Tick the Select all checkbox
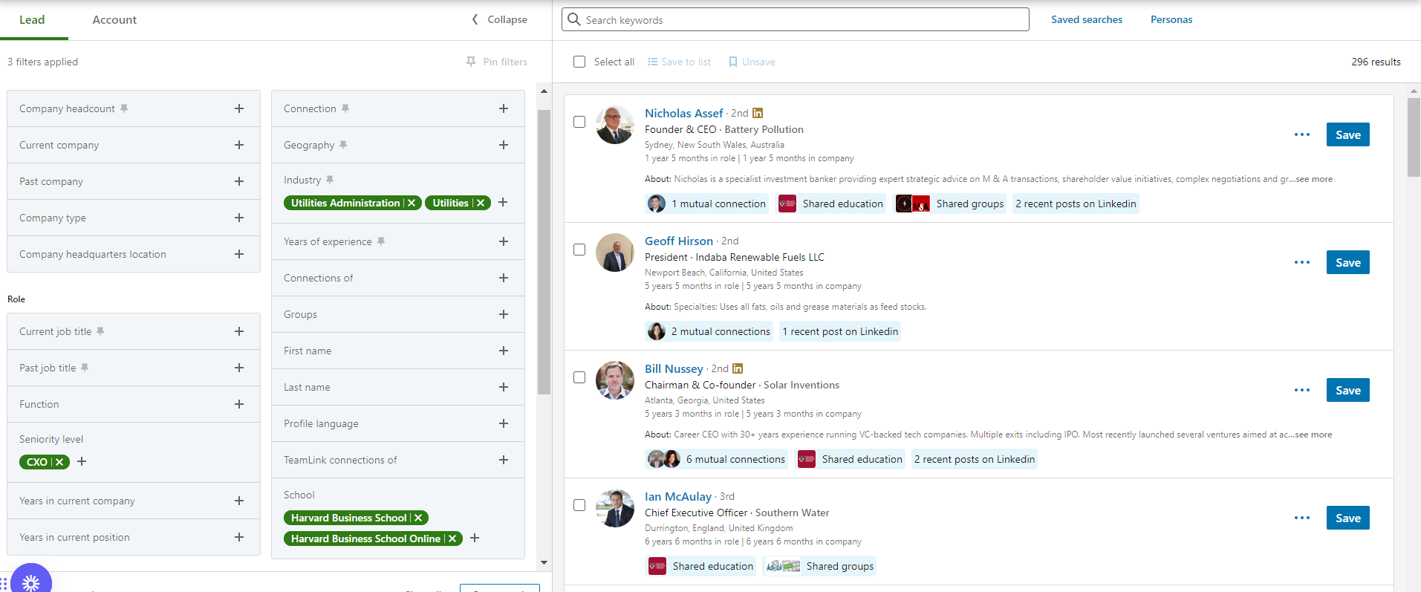 (579, 62)
